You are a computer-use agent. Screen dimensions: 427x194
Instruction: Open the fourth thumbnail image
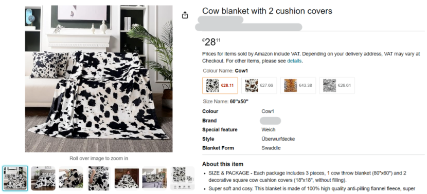point(99,178)
